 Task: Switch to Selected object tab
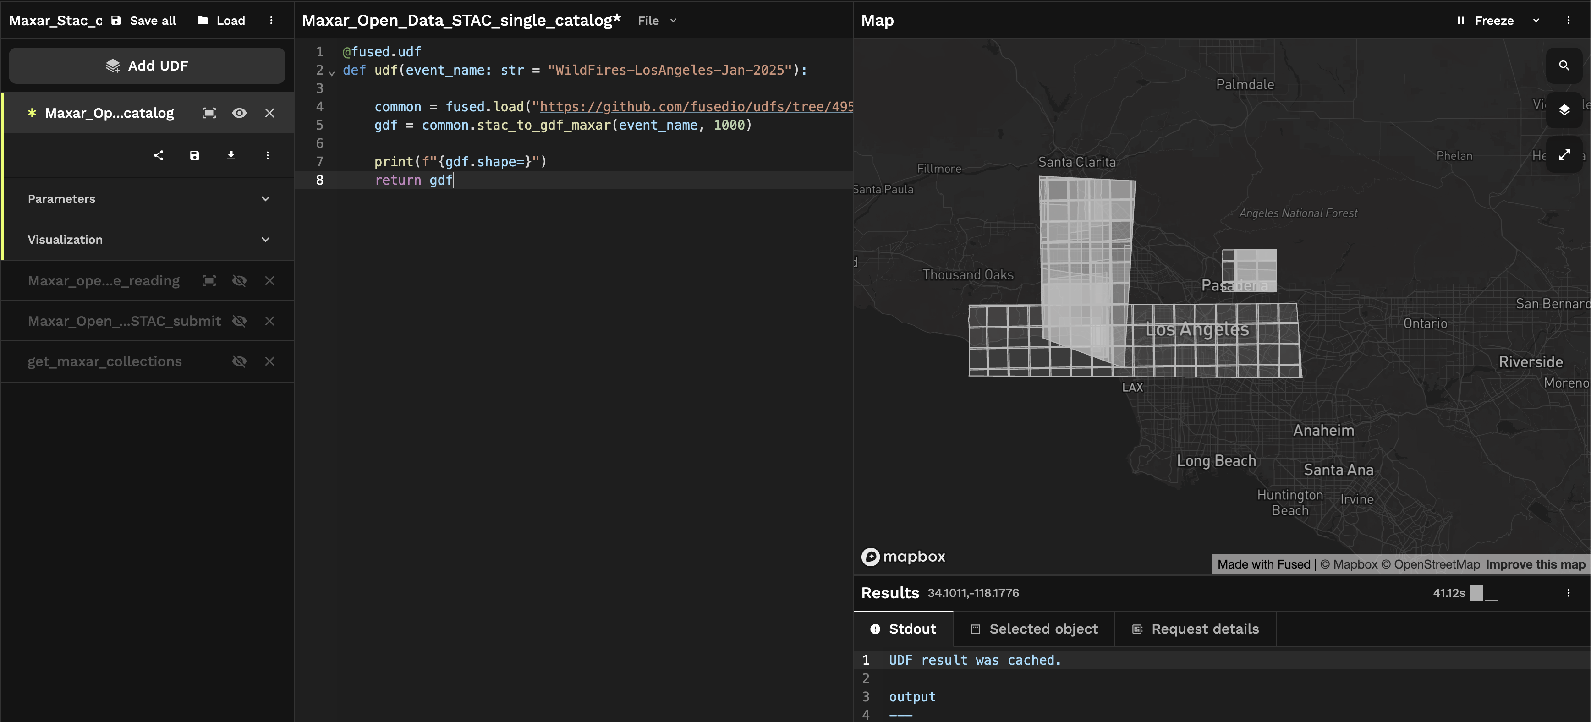click(x=1035, y=629)
